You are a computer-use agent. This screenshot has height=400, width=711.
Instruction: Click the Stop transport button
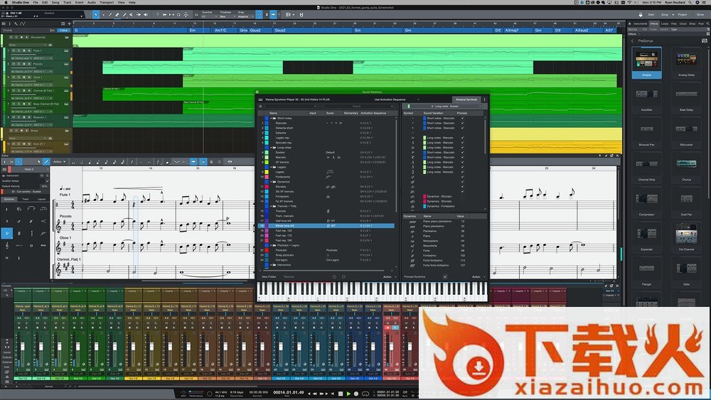[x=341, y=394]
